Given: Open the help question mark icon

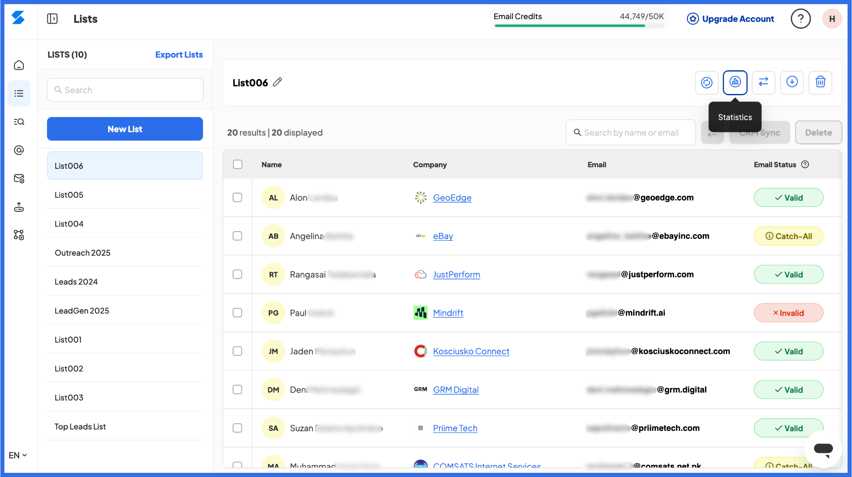Looking at the screenshot, I should [x=800, y=19].
